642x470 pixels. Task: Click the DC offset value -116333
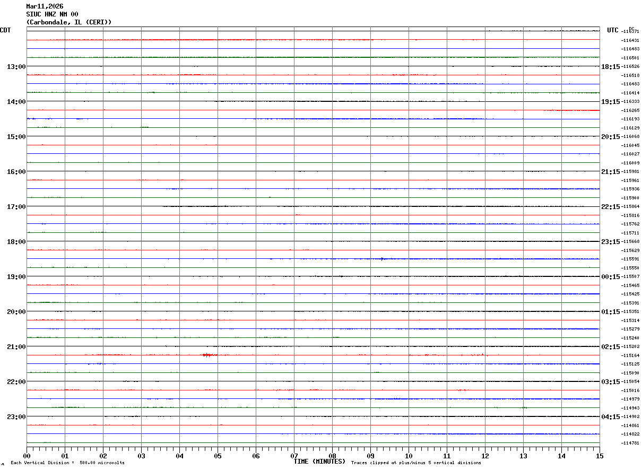click(630, 101)
